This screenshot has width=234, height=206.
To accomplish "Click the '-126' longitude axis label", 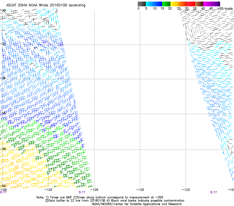I will [140, 190].
